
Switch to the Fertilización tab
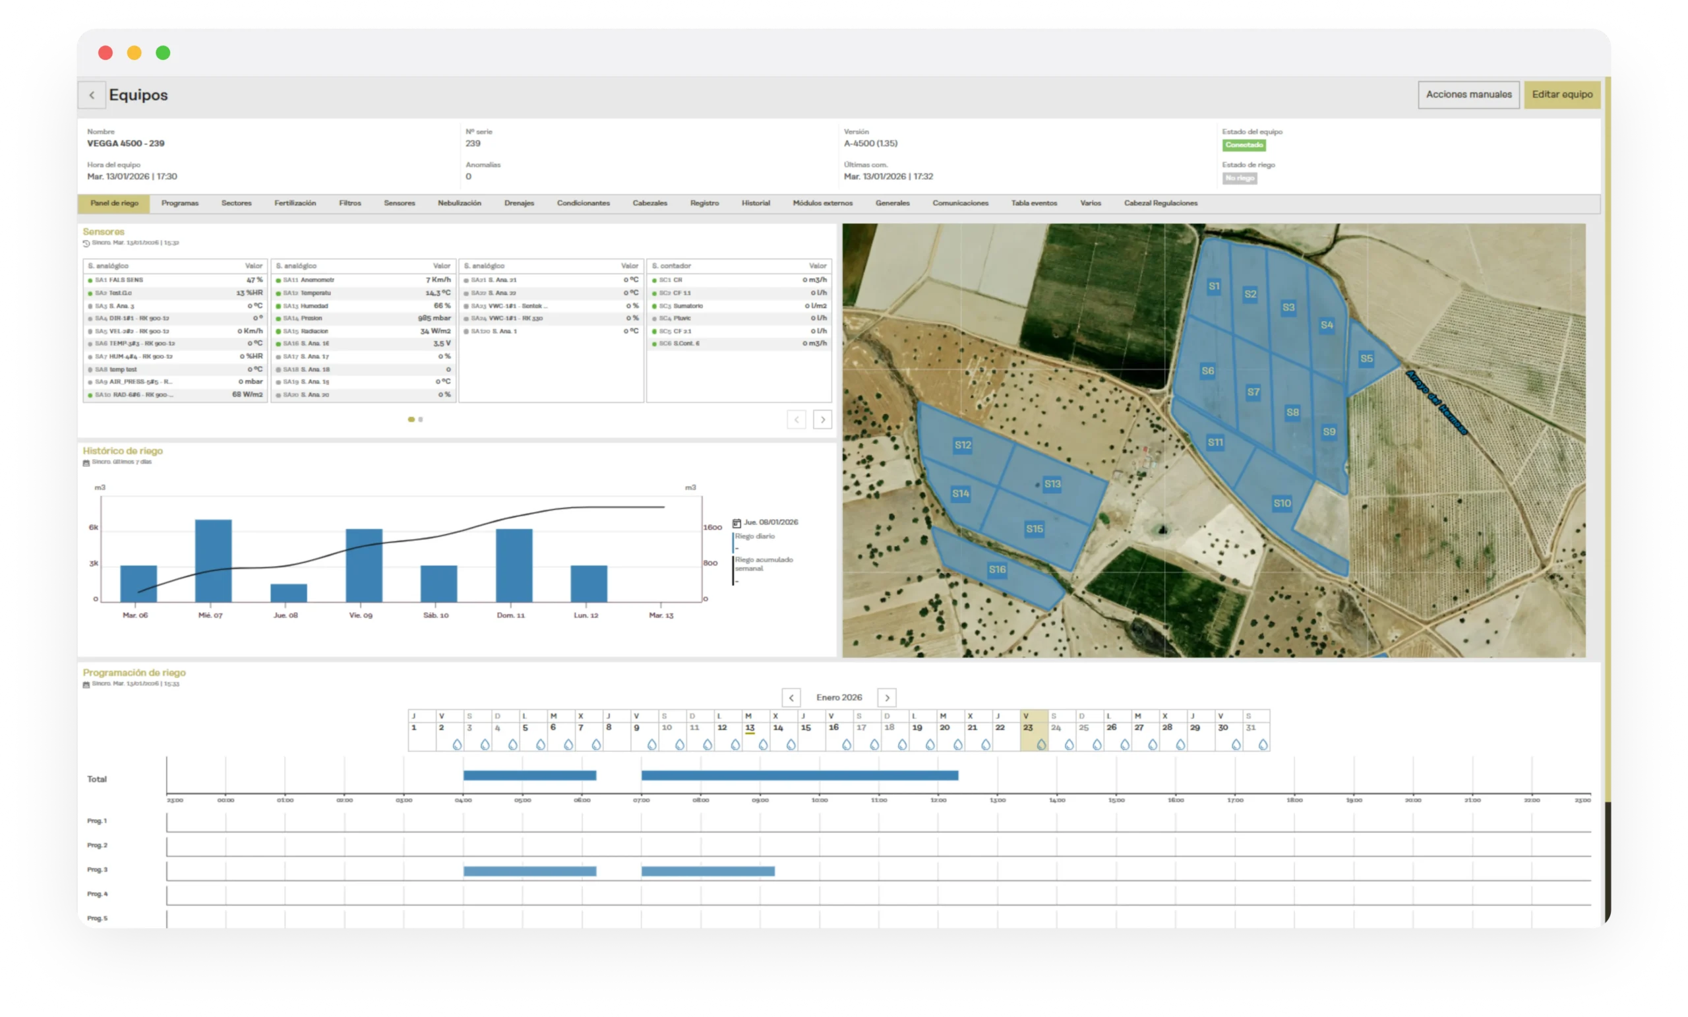[x=295, y=204]
